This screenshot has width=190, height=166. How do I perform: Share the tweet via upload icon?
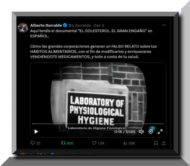(164, 143)
